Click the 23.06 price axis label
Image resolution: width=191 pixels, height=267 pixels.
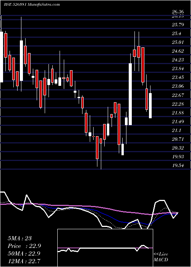(x=178, y=86)
